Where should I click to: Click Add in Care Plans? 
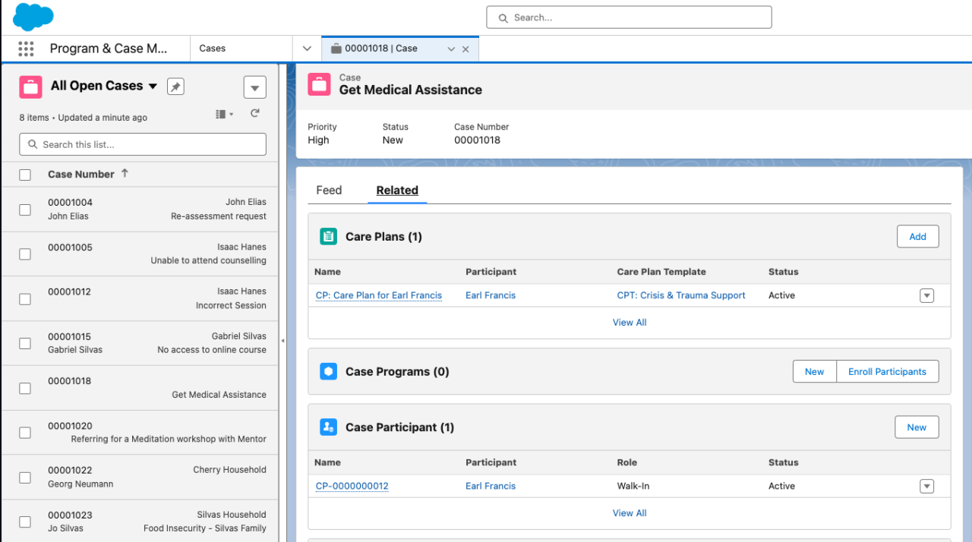917,237
